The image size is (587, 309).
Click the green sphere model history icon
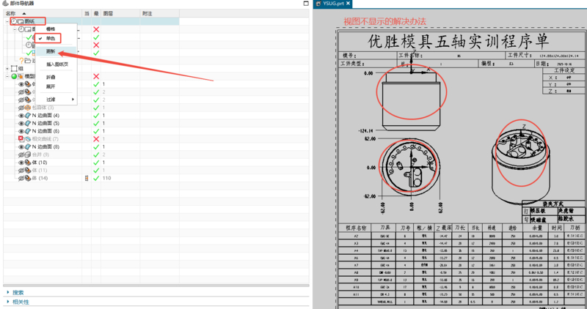click(14, 76)
